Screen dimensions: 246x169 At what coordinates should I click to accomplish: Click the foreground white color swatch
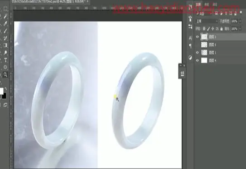[1, 91]
